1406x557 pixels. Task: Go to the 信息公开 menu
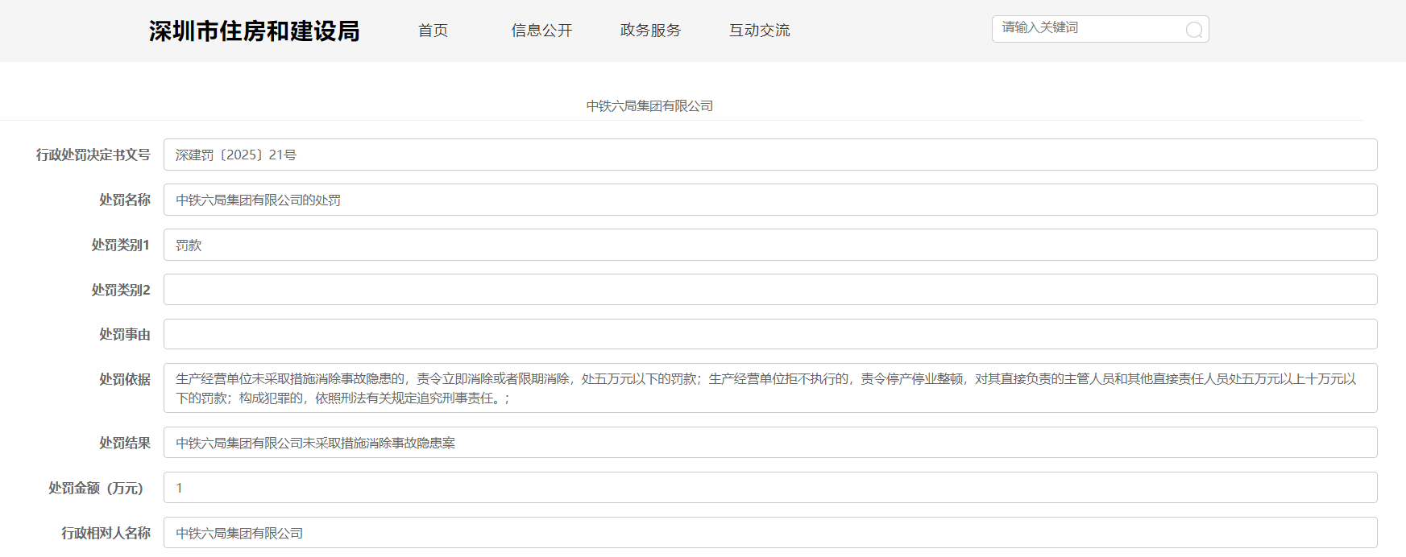(541, 31)
